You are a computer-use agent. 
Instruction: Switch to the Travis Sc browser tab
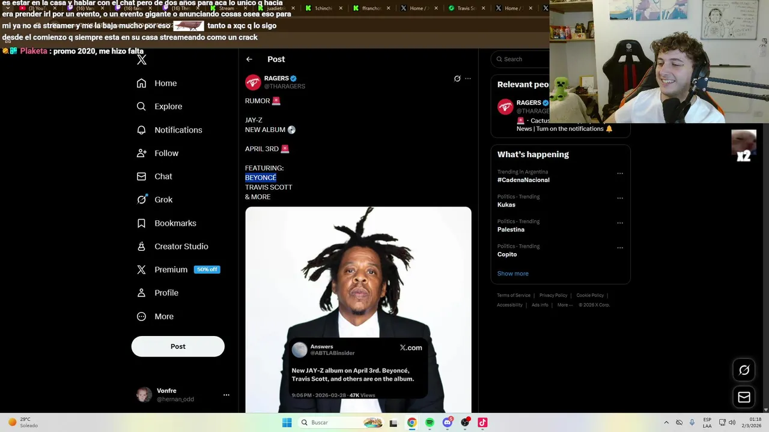[x=466, y=8]
